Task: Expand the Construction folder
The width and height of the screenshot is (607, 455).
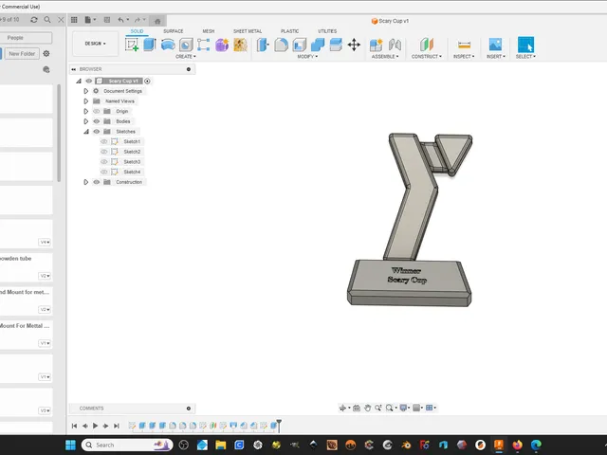Action: (86, 182)
